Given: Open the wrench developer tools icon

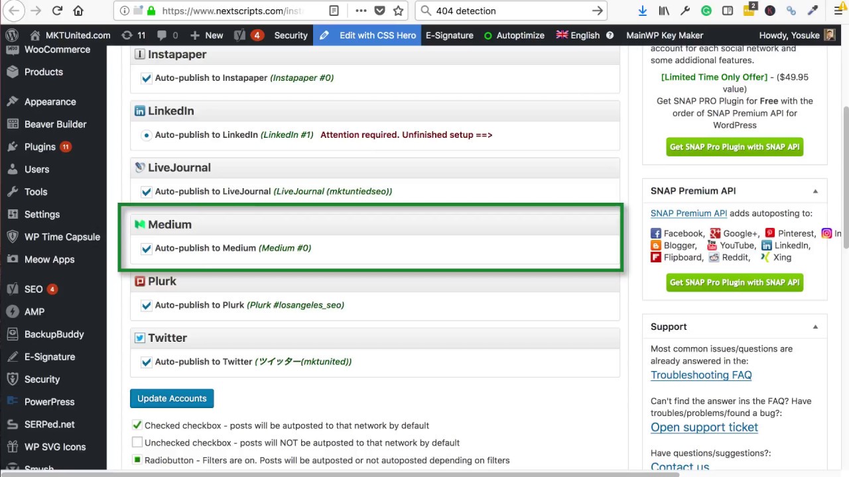Looking at the screenshot, I should tap(685, 11).
